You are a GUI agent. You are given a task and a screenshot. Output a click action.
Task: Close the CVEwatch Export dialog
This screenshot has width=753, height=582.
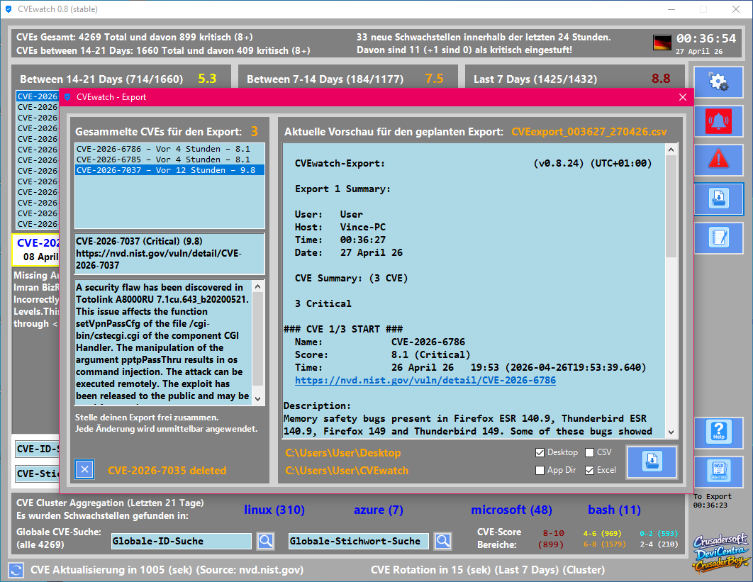[682, 97]
